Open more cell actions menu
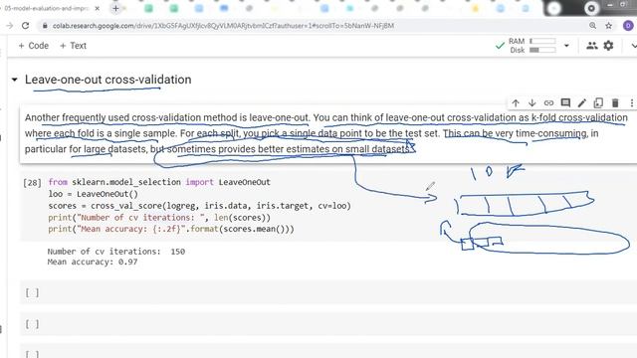This screenshot has height=358, width=637. 632,103
